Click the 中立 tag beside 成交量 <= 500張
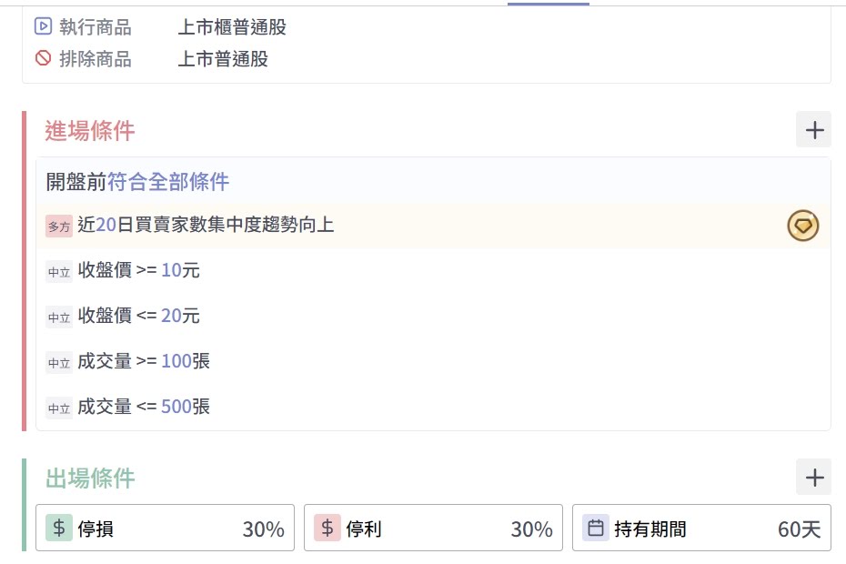846x564 pixels. 59,408
